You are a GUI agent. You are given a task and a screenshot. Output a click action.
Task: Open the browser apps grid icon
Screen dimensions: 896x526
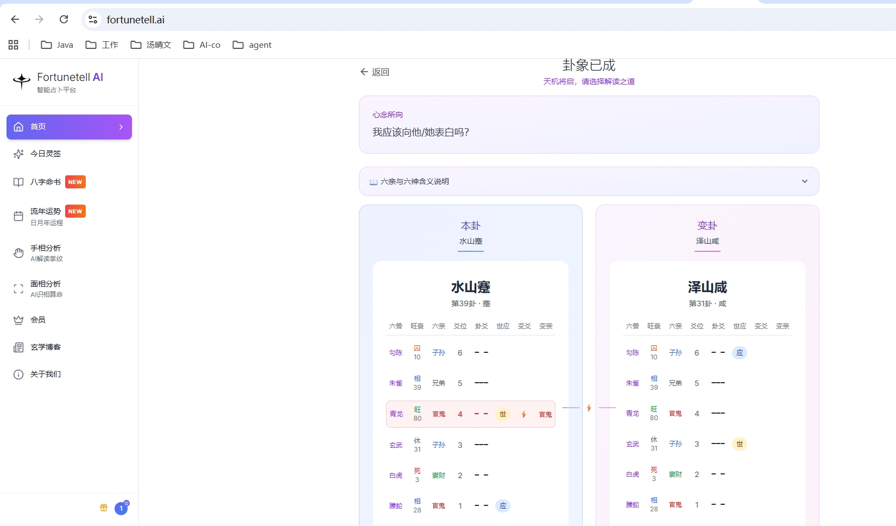point(14,45)
